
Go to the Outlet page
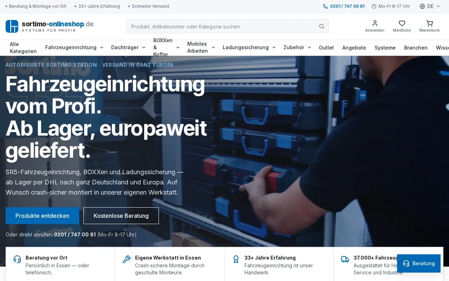326,48
